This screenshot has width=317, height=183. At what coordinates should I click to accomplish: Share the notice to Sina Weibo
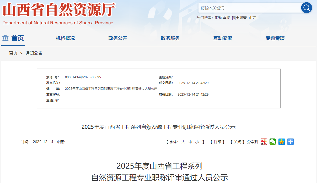coord(264,142)
